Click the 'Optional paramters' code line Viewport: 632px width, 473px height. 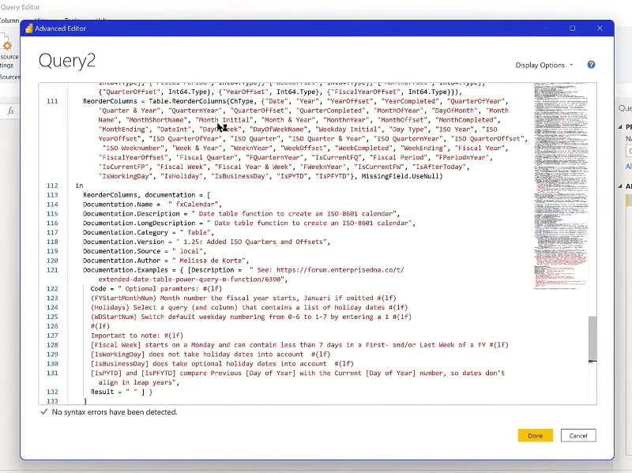coord(156,288)
